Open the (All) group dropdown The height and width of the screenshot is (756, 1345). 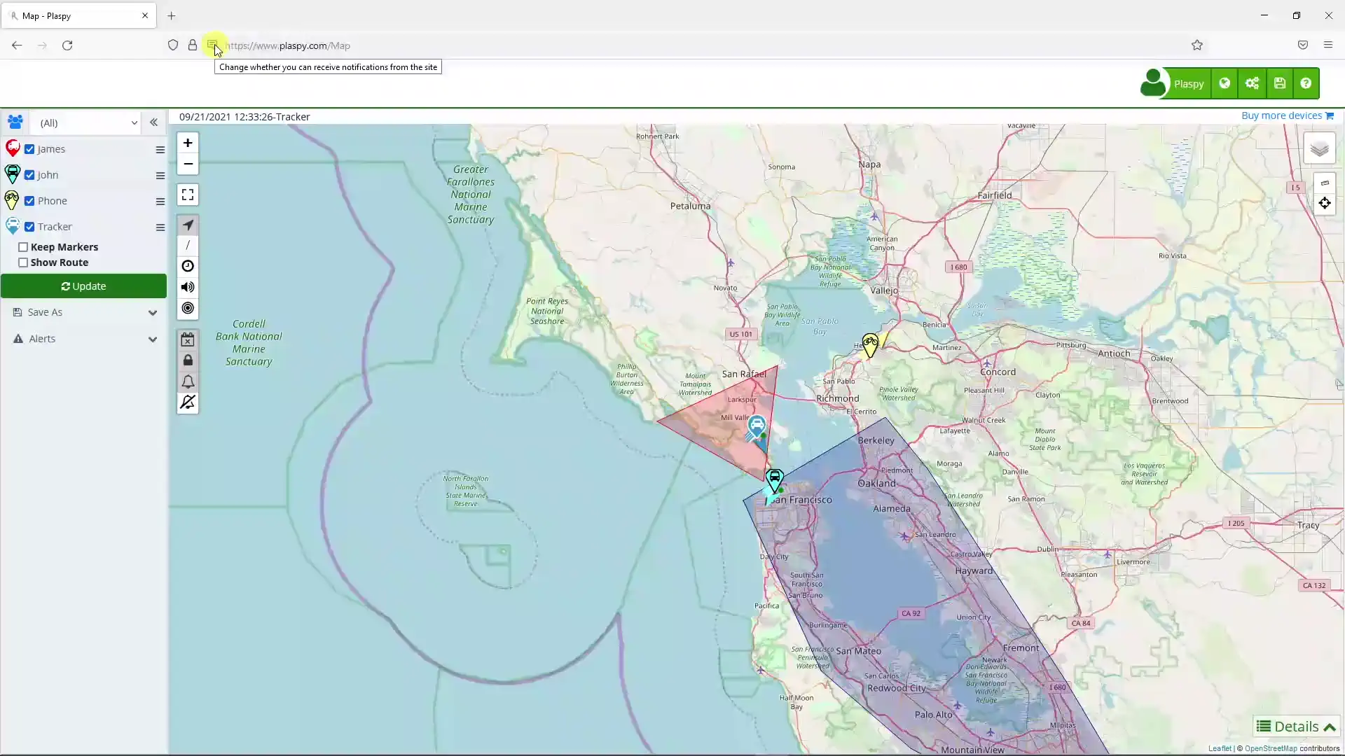tap(86, 123)
